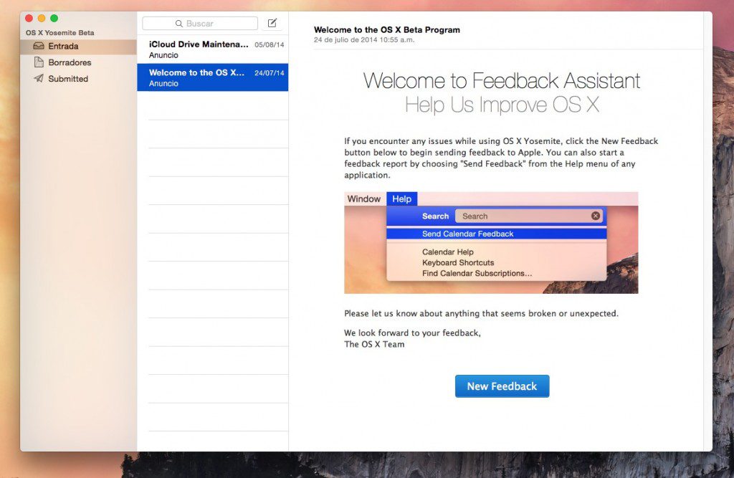
Task: Click The OS X Team signature
Action: pos(374,344)
